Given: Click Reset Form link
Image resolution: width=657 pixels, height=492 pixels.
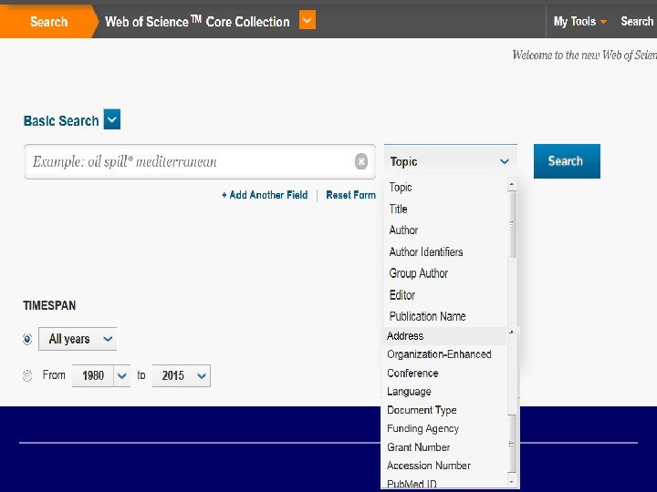Looking at the screenshot, I should click(x=350, y=195).
